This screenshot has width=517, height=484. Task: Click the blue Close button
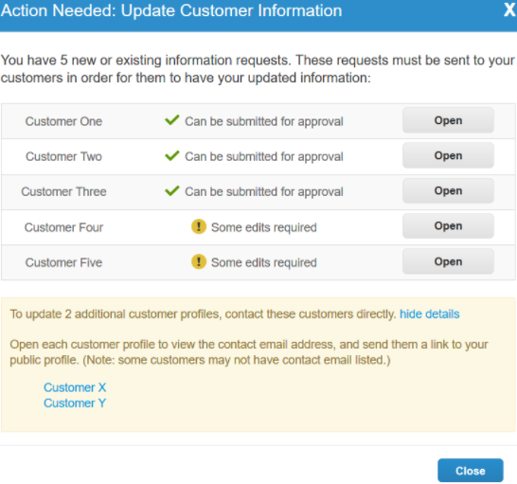471,471
